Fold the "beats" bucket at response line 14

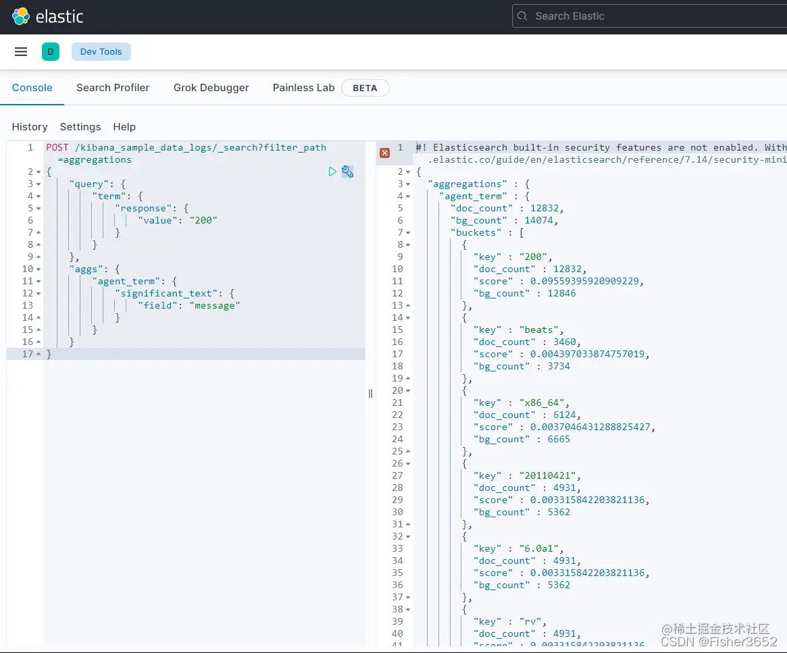click(408, 318)
